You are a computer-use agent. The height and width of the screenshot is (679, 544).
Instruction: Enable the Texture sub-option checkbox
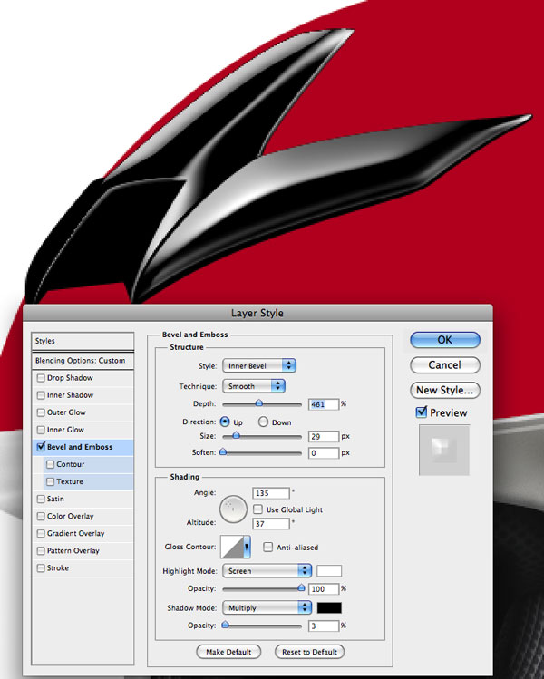click(x=50, y=482)
